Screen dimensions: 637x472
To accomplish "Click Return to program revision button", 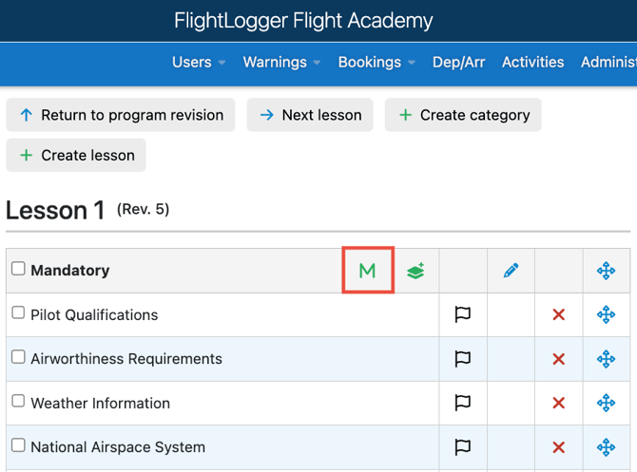I will 121,115.
